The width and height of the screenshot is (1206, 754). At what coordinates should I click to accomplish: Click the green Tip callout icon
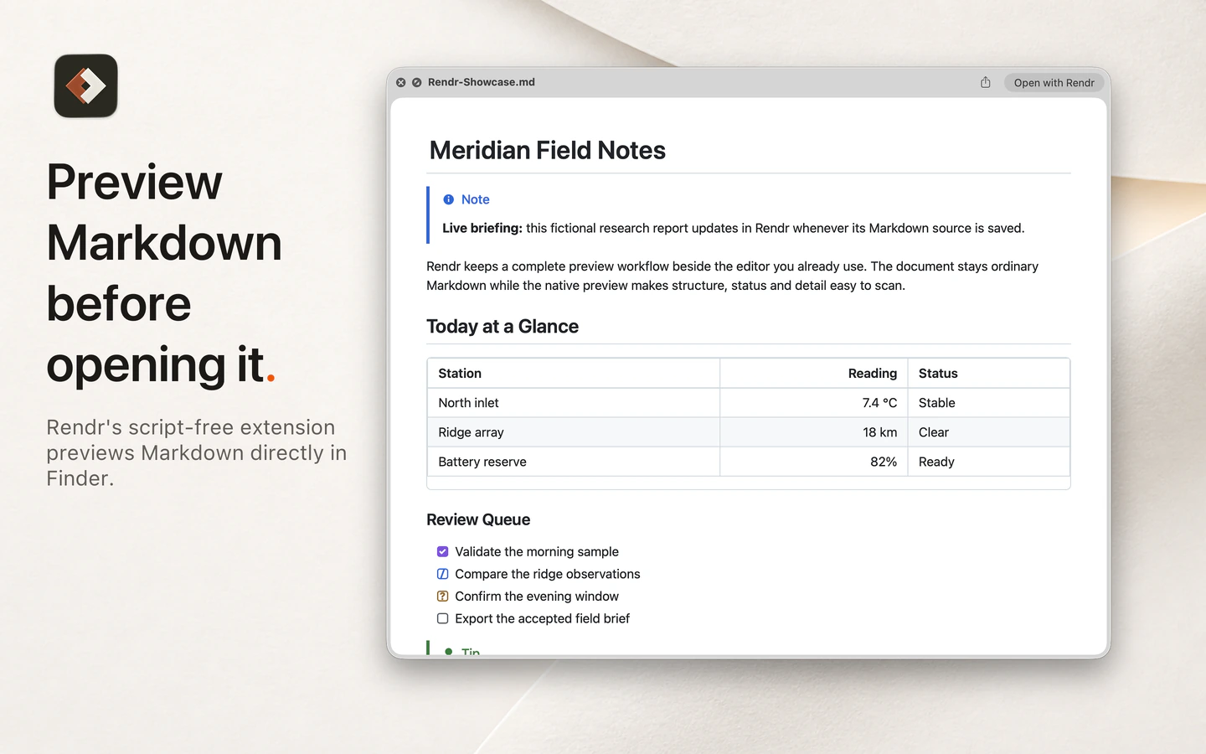(449, 651)
